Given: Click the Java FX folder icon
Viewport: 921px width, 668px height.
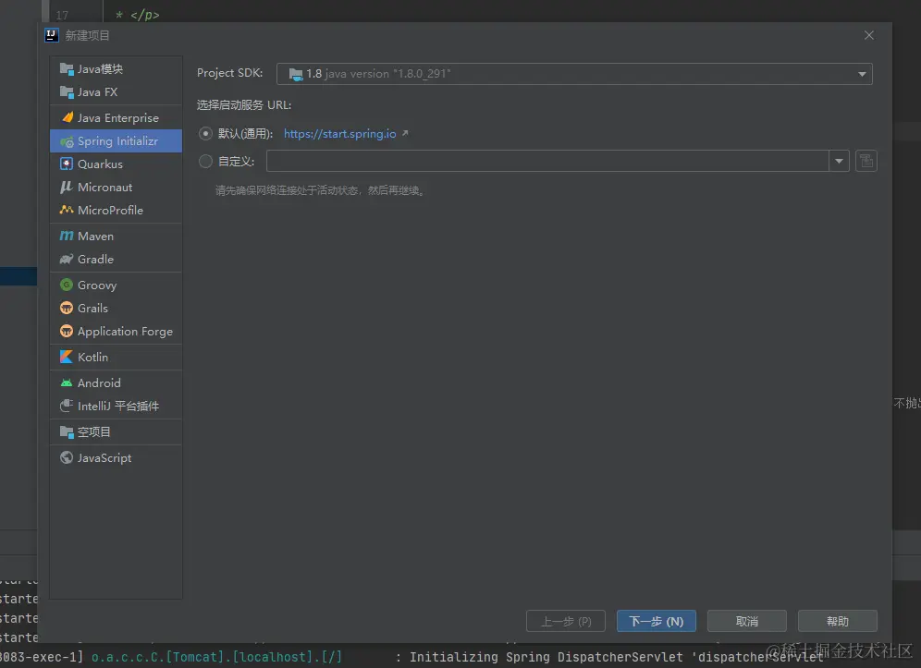Looking at the screenshot, I should [67, 92].
